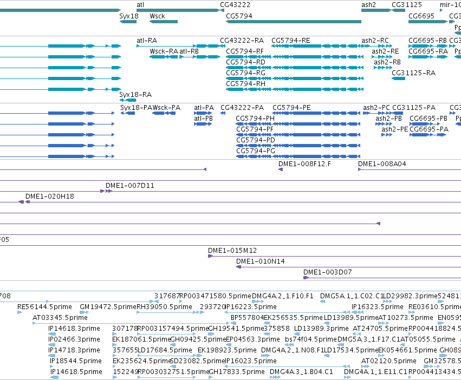Click the CG5794 gene label
Screen dimensions: 461x380
click(239, 16)
